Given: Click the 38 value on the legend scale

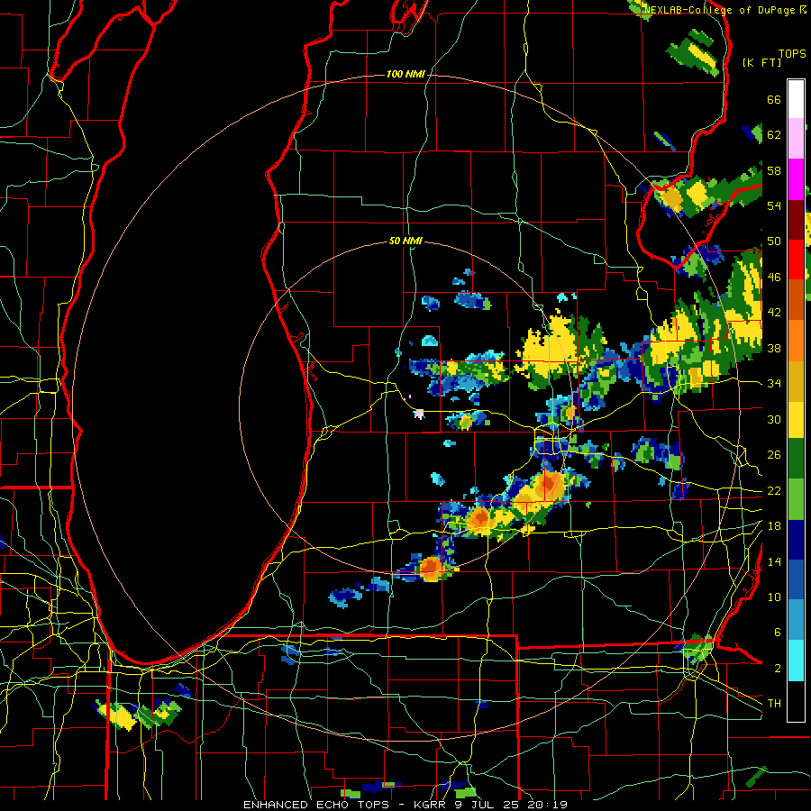Looking at the screenshot, I should (774, 348).
